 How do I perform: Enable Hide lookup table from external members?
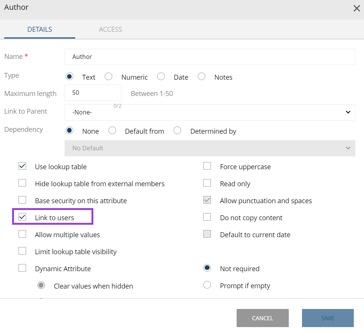22,183
